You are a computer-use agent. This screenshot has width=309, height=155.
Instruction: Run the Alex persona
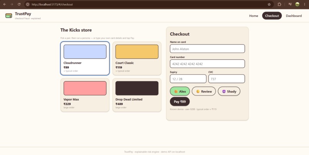tap(180, 91)
